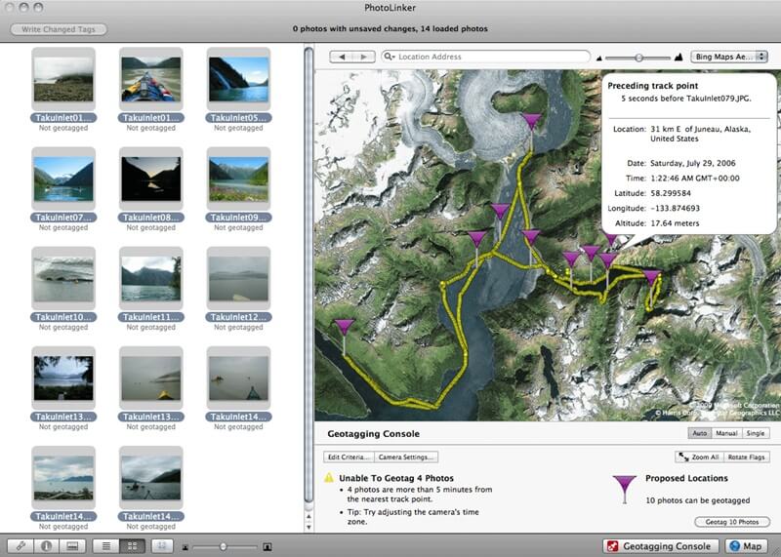Select Manual geotagging mode
Image resolution: width=781 pixels, height=557 pixels.
click(x=726, y=433)
